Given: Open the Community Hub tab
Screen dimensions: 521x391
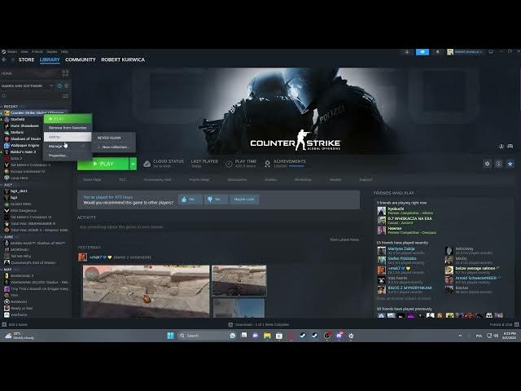Looking at the screenshot, I should pos(157,179).
